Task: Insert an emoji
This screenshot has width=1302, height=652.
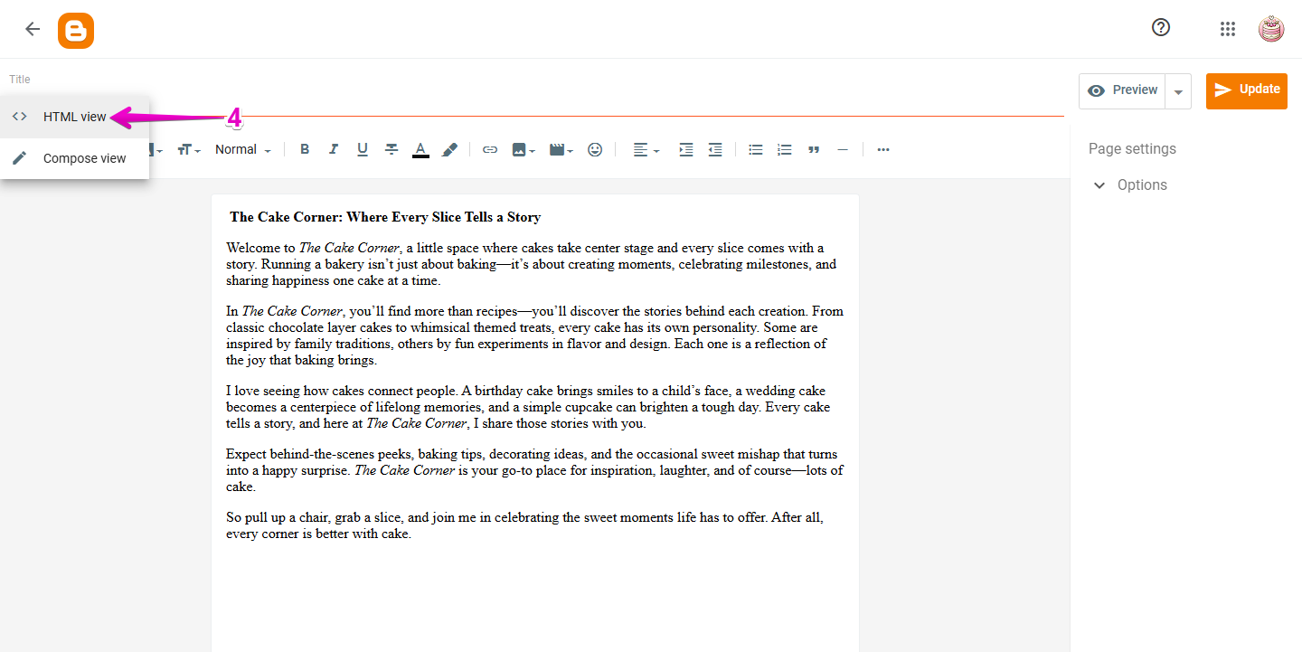Action: tap(594, 149)
